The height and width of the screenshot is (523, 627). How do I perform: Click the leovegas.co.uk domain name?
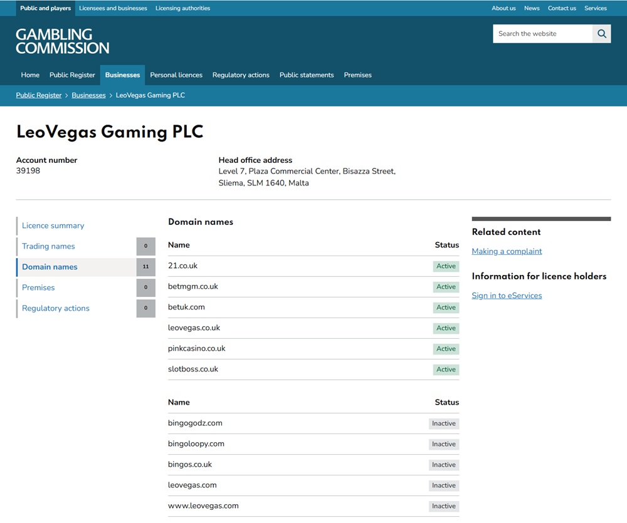194,328
